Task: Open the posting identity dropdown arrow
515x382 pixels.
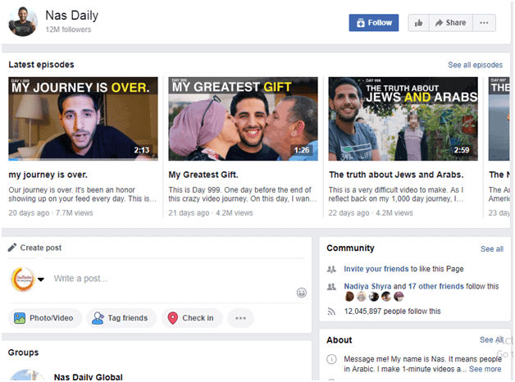Action: (x=41, y=280)
